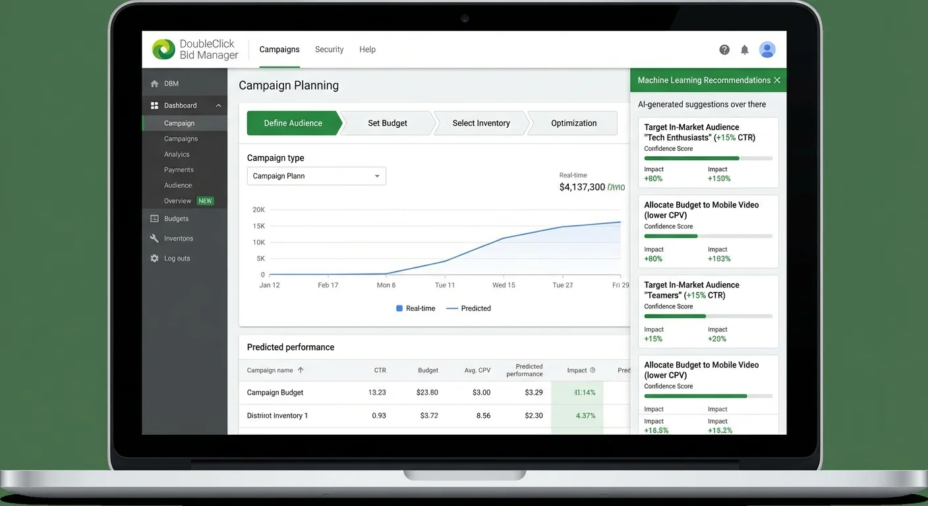Go to the Select Inventory step
The height and width of the screenshot is (506, 928).
481,123
